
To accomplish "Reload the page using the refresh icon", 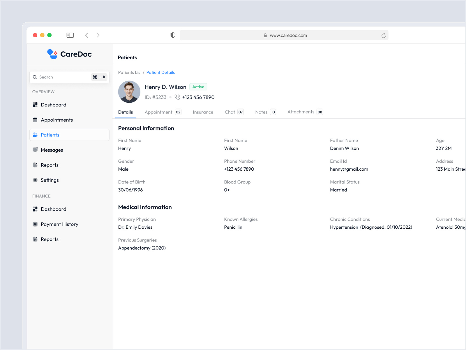I will coord(384,35).
